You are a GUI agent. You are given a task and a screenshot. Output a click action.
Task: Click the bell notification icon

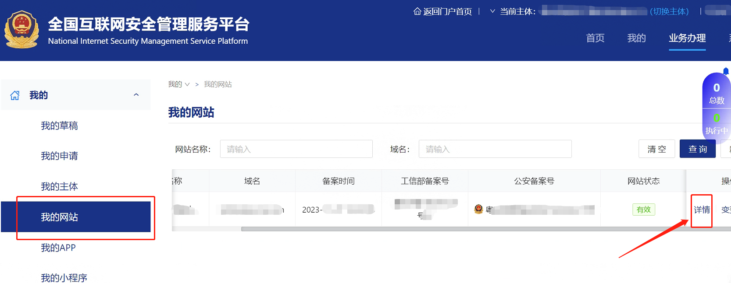pos(726,71)
